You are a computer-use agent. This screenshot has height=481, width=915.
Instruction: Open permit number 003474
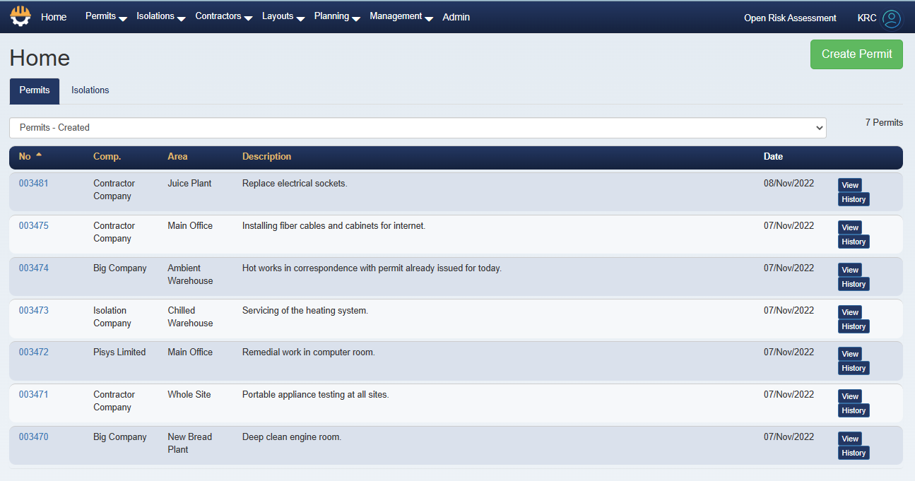33,268
